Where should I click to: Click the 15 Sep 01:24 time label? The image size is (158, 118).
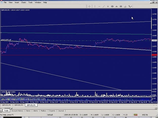point(94,102)
